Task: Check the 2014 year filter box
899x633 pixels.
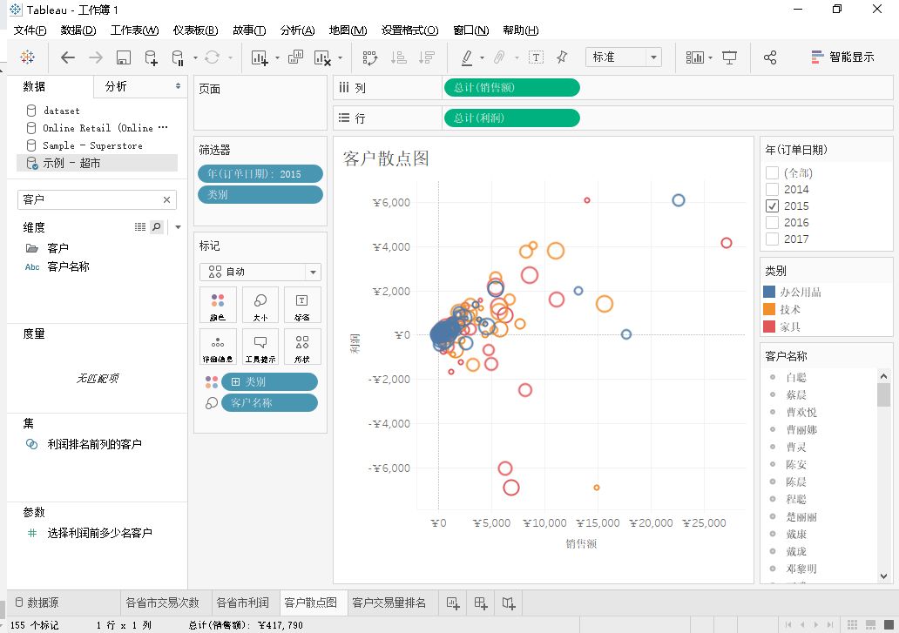Action: pos(773,189)
